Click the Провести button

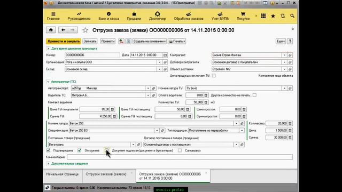click(x=108, y=42)
